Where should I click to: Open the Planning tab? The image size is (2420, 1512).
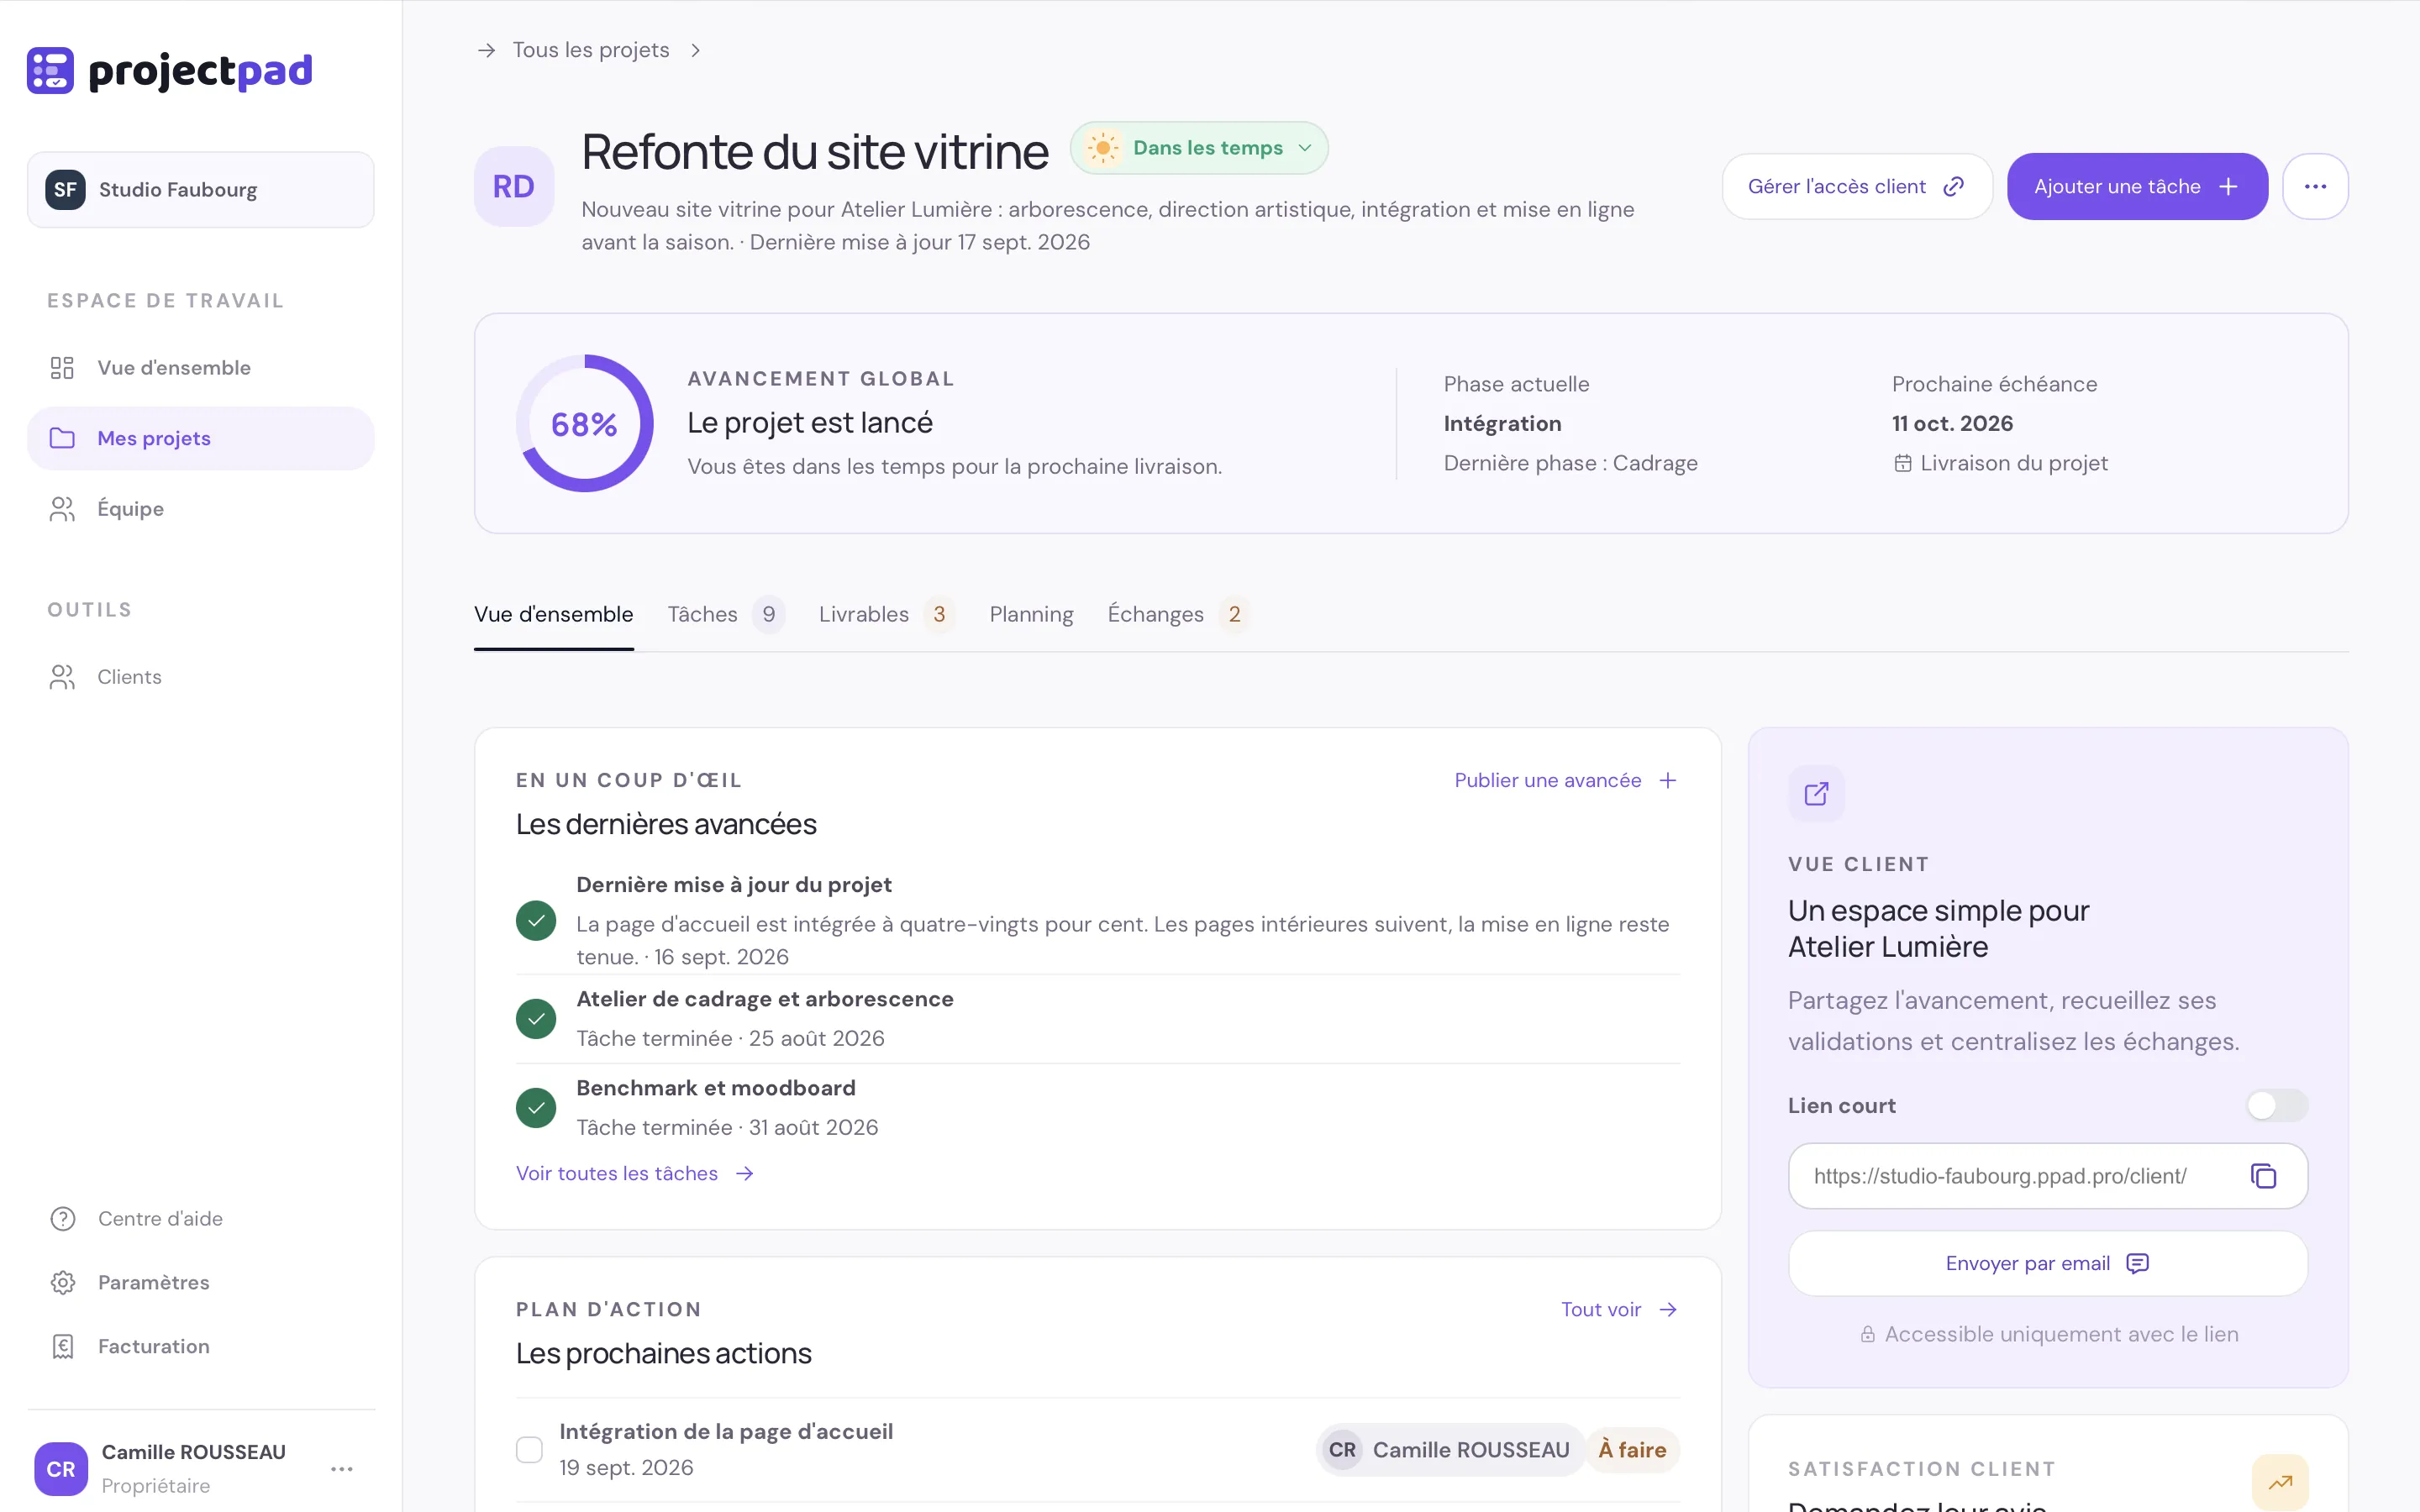[1031, 614]
